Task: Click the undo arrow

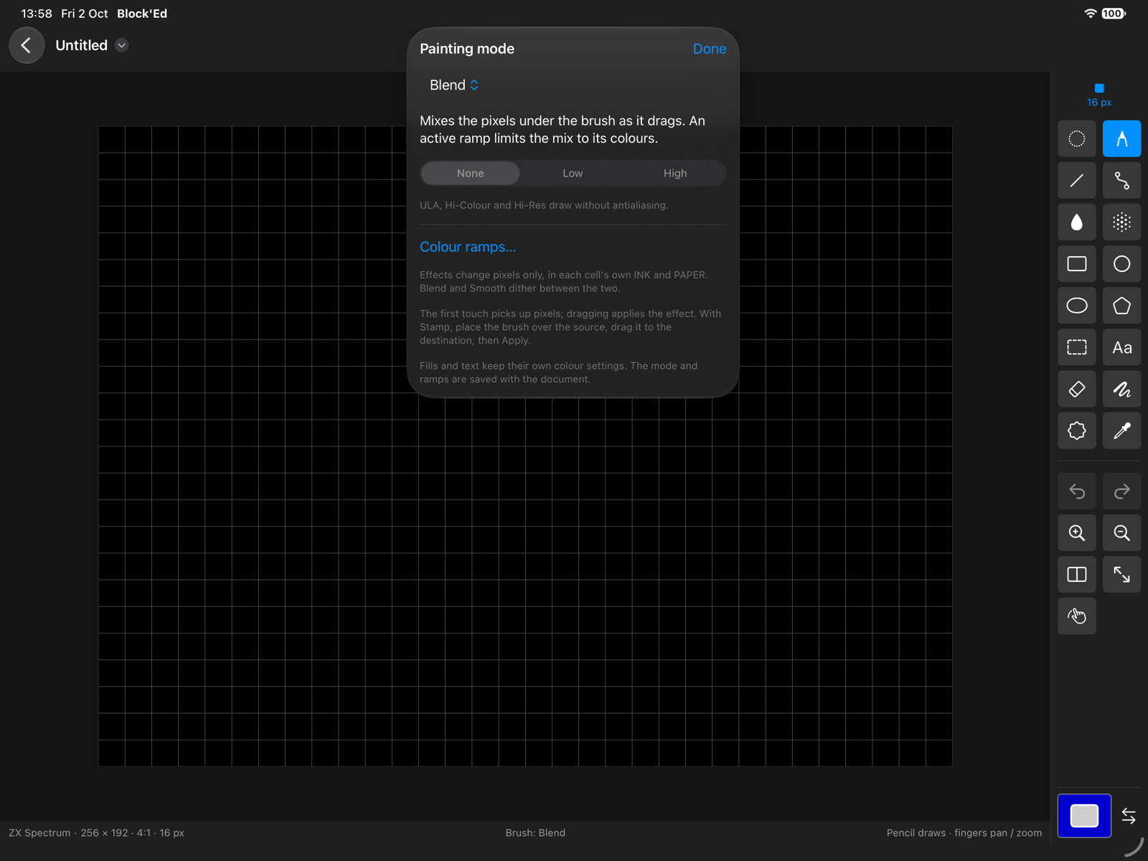Action: pos(1076,491)
